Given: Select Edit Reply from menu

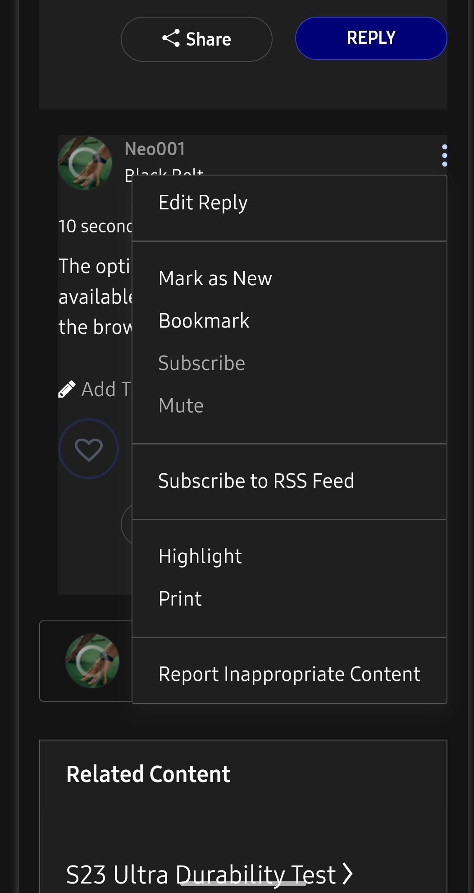Looking at the screenshot, I should (x=203, y=203).
